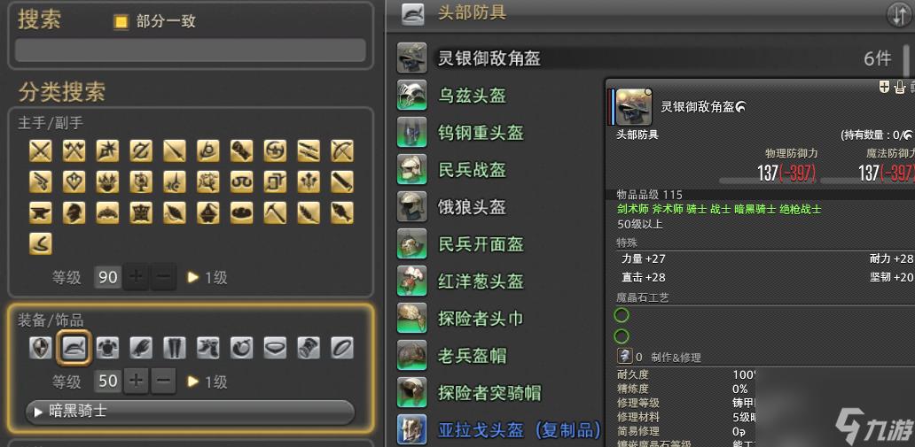Screen dimensions: 915x447
Task: Select the anvil blacksmith tool icon
Action: pos(40,212)
